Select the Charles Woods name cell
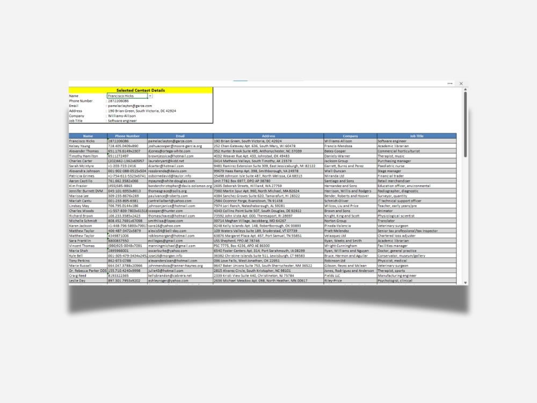Screen dimensions: 537x403 pos(88,211)
